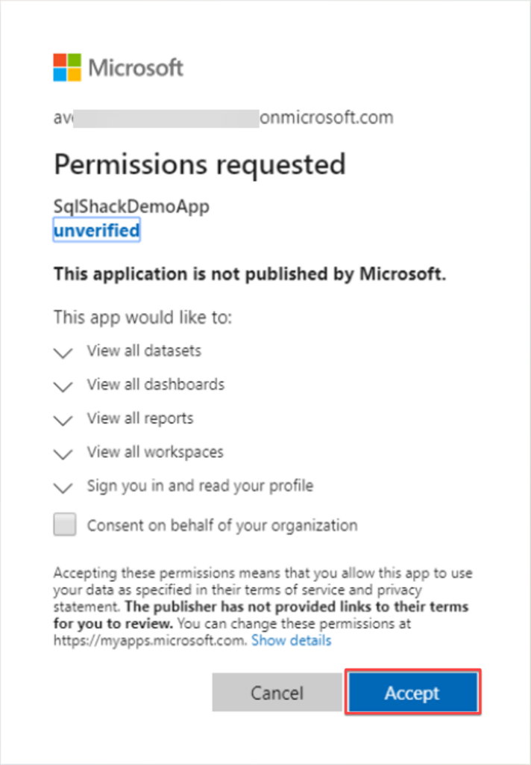This screenshot has width=531, height=765.
Task: Click the Microsoft four-square logo
Action: [67, 67]
